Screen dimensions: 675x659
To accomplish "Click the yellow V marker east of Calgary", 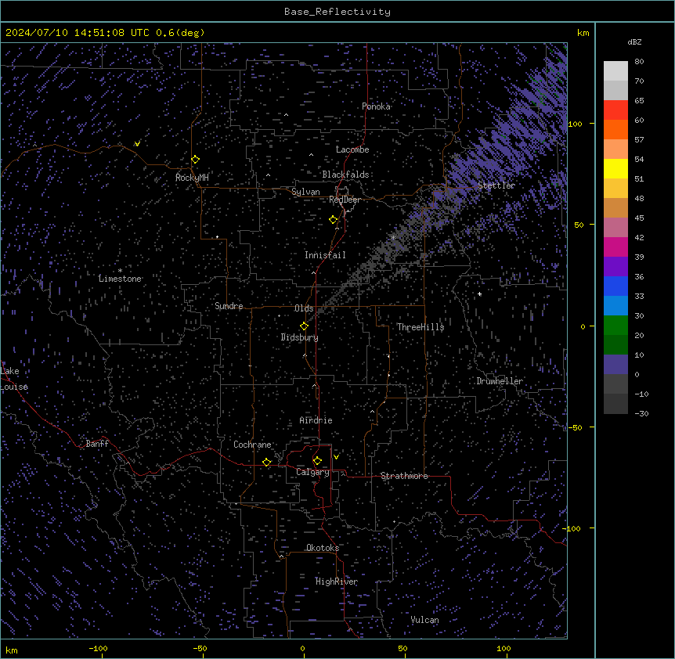I will coord(336,457).
